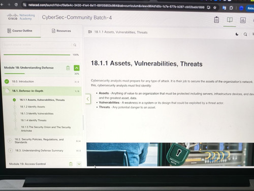This screenshot has width=254, height=191.
Task: Open the assignments clipboard icon in header
Action: (x=216, y=20)
